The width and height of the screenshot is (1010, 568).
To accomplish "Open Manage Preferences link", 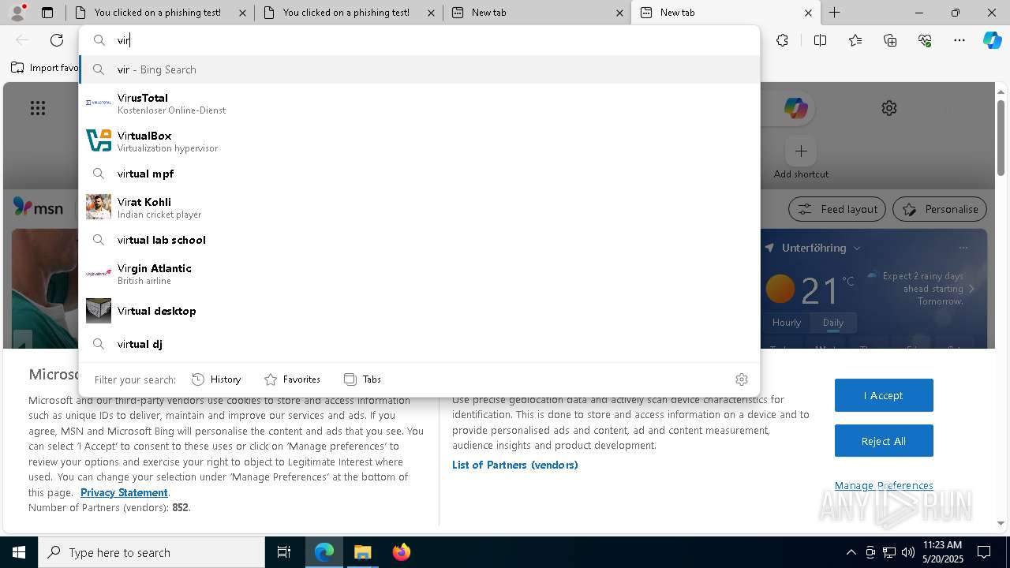I will pyautogui.click(x=884, y=485).
